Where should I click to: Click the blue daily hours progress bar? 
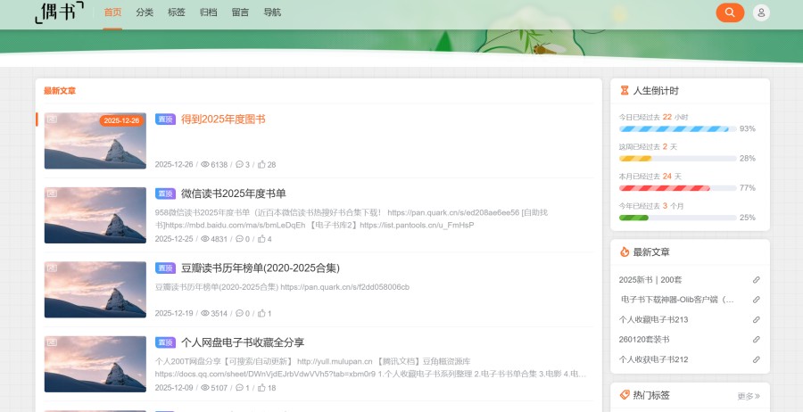point(677,128)
